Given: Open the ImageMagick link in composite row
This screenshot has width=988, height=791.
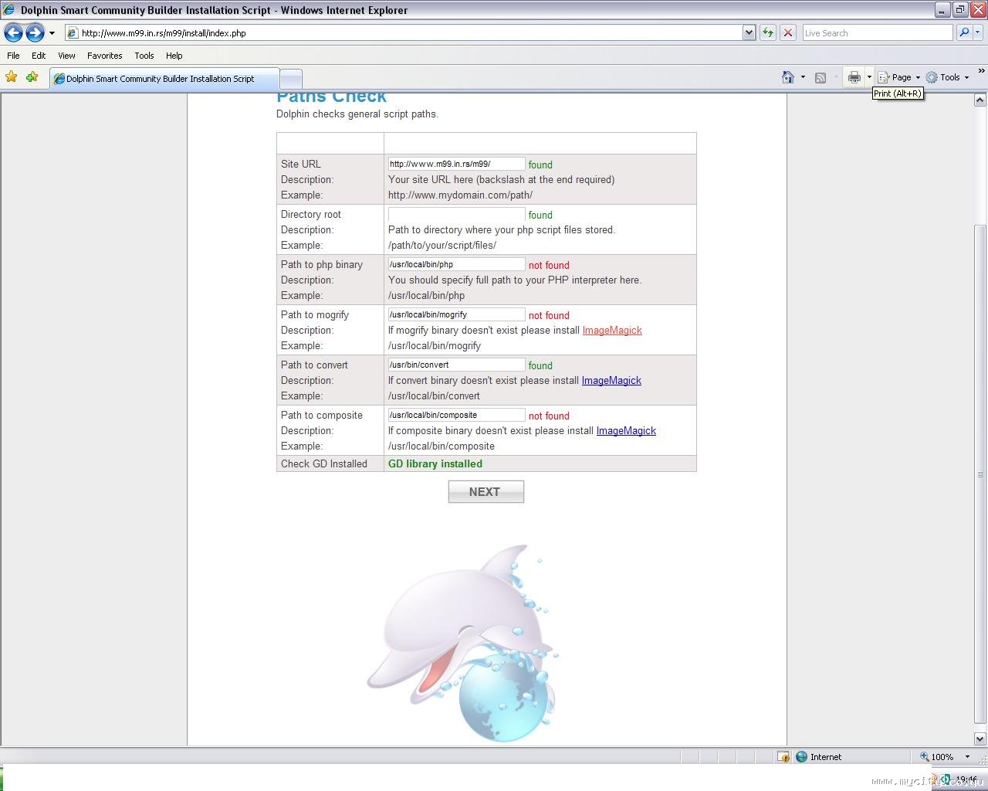Looking at the screenshot, I should (x=626, y=431).
